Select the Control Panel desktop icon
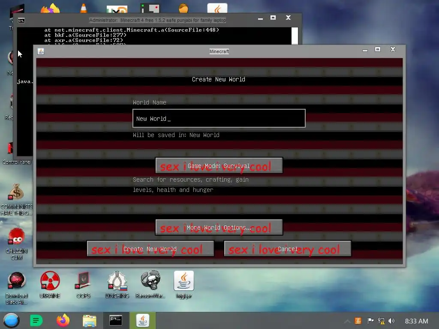The image size is (439, 329). click(17, 153)
